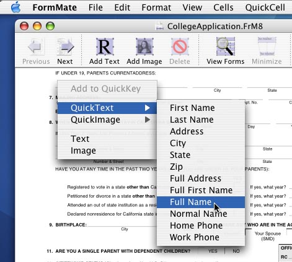
Task: Select Full Address in QuickText submenu
Action: (201, 178)
